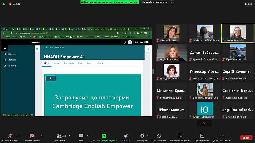
Task: Expand participants options arrow
Action: click(x=70, y=136)
